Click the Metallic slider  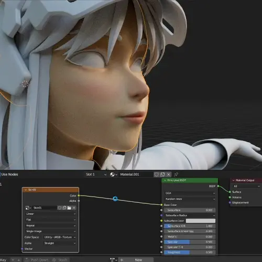click(x=190, y=236)
